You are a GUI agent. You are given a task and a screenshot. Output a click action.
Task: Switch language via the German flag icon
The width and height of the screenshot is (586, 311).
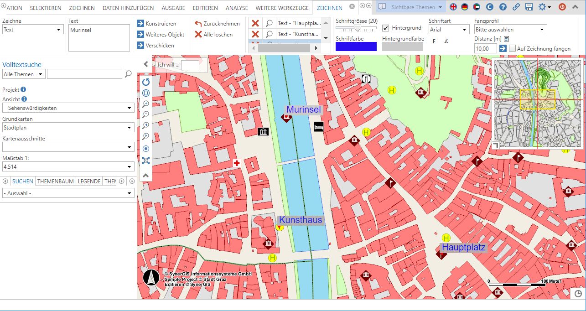tap(465, 7)
